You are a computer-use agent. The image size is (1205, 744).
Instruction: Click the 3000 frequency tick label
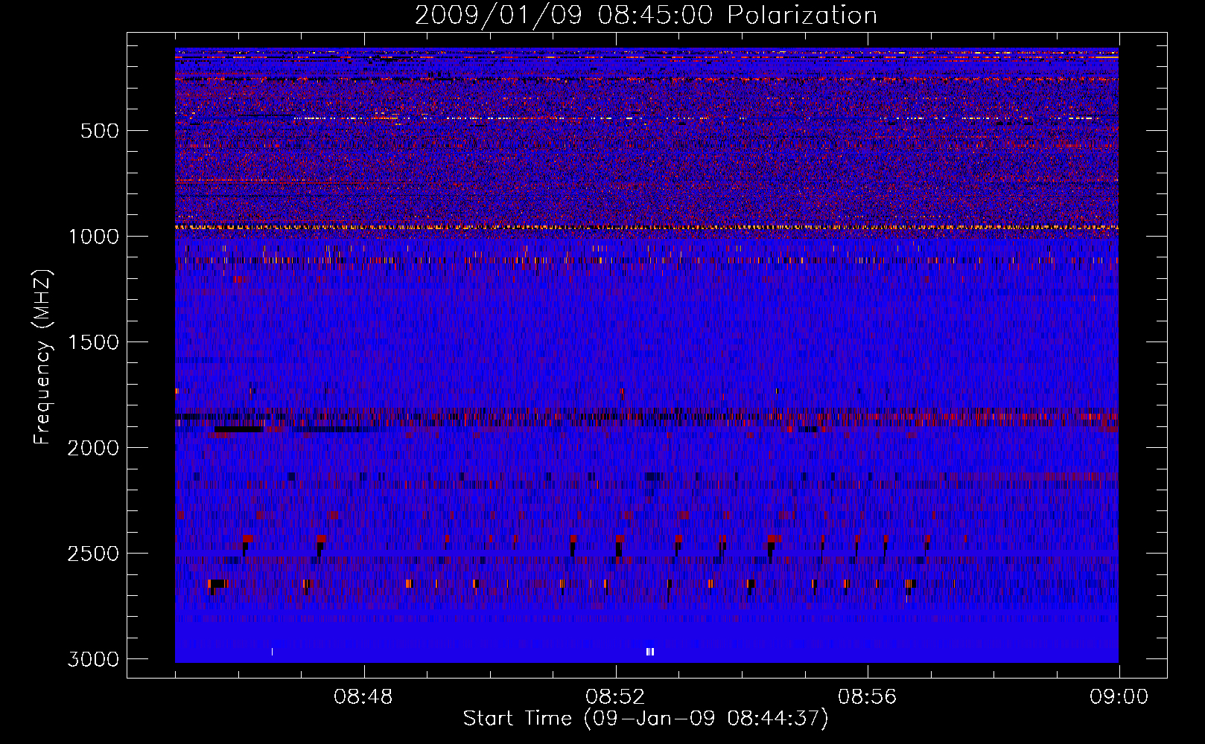93,659
